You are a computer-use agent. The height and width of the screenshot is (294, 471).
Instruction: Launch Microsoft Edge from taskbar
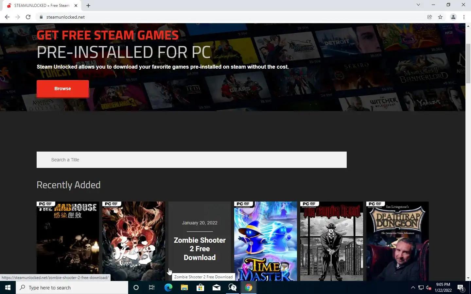(x=168, y=287)
